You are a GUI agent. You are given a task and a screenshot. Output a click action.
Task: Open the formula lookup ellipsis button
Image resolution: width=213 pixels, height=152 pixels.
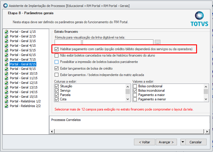tap(157, 42)
